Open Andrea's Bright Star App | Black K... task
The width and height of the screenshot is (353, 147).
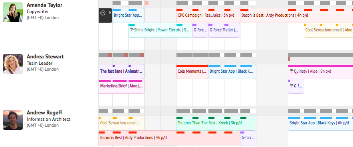click(232, 72)
